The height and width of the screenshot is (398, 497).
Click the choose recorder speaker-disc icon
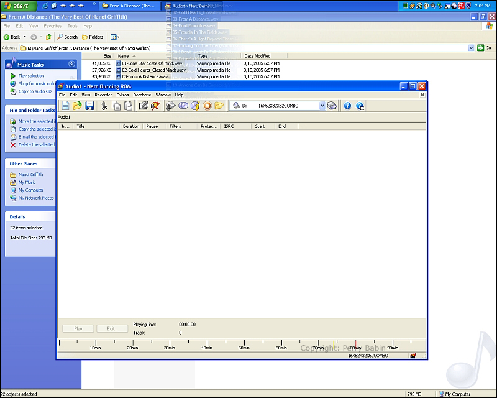pos(171,106)
